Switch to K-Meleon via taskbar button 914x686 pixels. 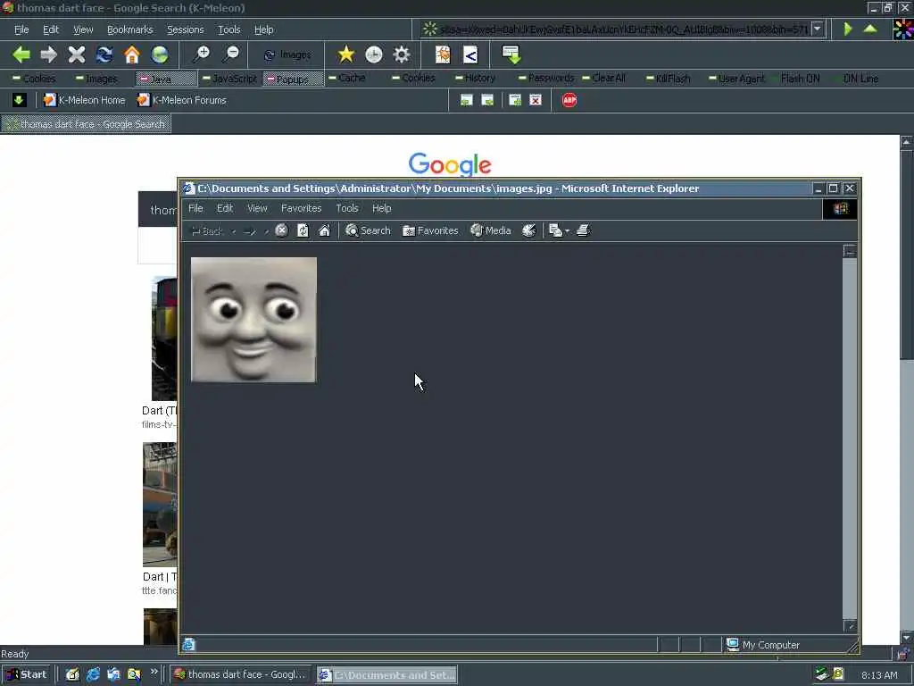pyautogui.click(x=240, y=675)
